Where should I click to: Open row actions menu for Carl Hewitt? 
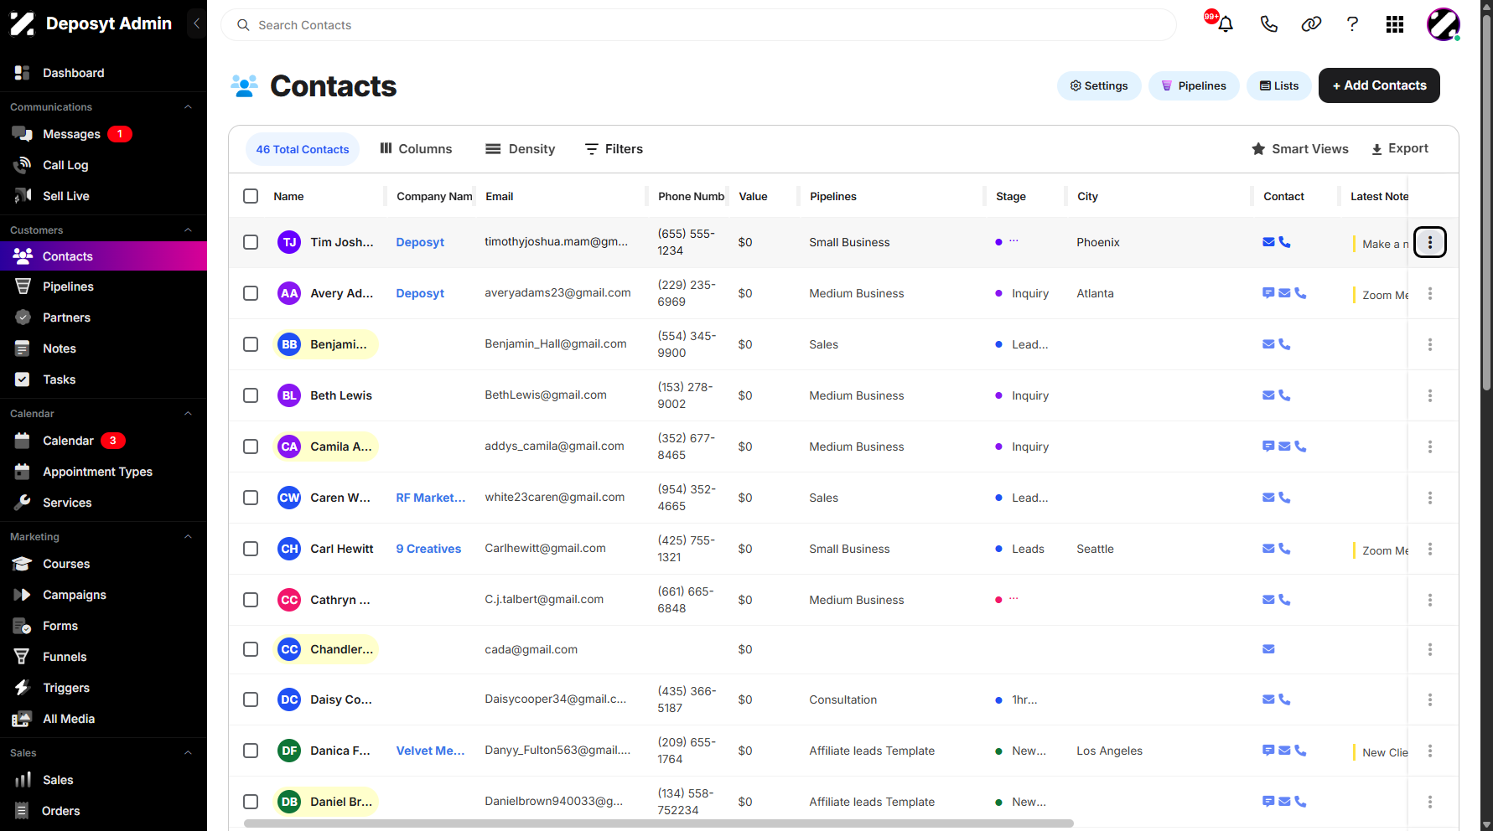tap(1430, 549)
